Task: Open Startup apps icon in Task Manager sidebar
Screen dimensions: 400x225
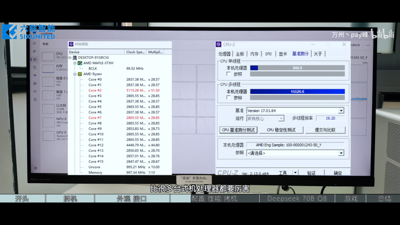Action: tap(35, 75)
